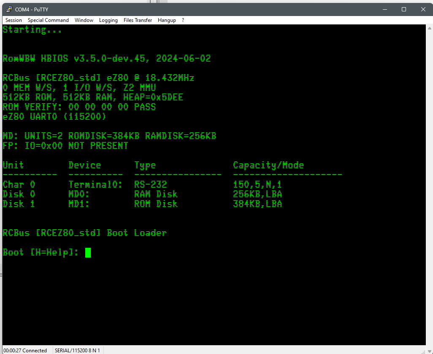The height and width of the screenshot is (354, 433).
Task: Click the '512KB ROM, 512KB RAM' line
Action: pos(93,97)
